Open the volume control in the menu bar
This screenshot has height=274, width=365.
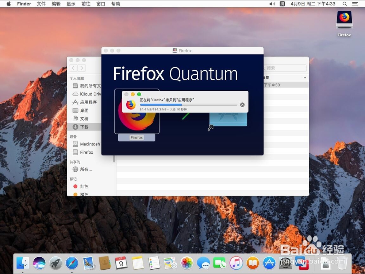(272, 4)
